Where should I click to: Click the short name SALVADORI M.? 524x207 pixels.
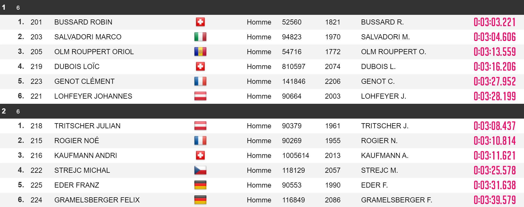[385, 37]
